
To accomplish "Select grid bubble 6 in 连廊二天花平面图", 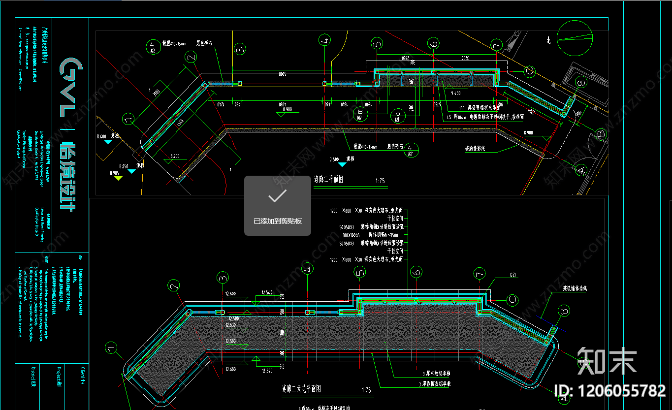I will coord(416,272).
